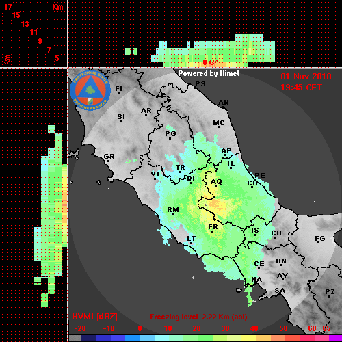
Task: Click the PE city label
Action: pyautogui.click(x=260, y=175)
